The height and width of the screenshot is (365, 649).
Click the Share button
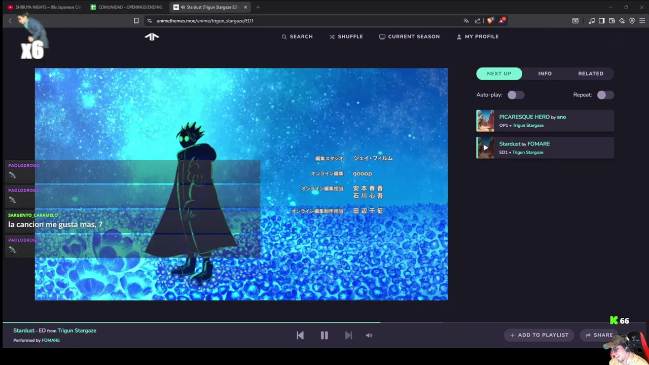click(599, 335)
